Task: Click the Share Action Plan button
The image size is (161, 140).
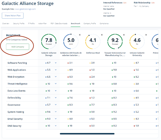Action: 13,16
